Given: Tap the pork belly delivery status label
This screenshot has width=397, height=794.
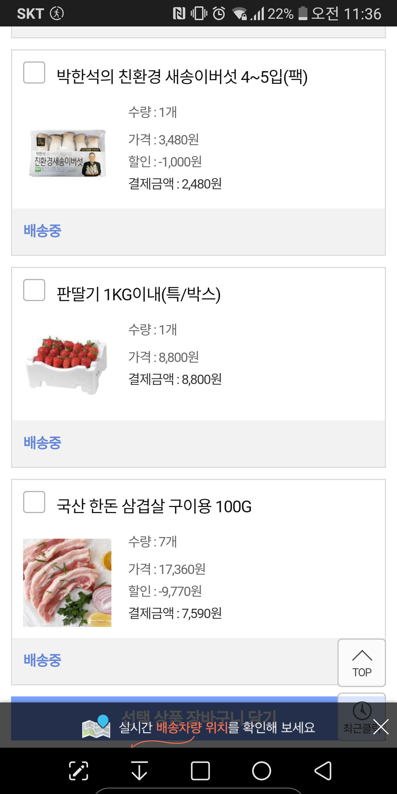Looking at the screenshot, I should pyautogui.click(x=42, y=660).
